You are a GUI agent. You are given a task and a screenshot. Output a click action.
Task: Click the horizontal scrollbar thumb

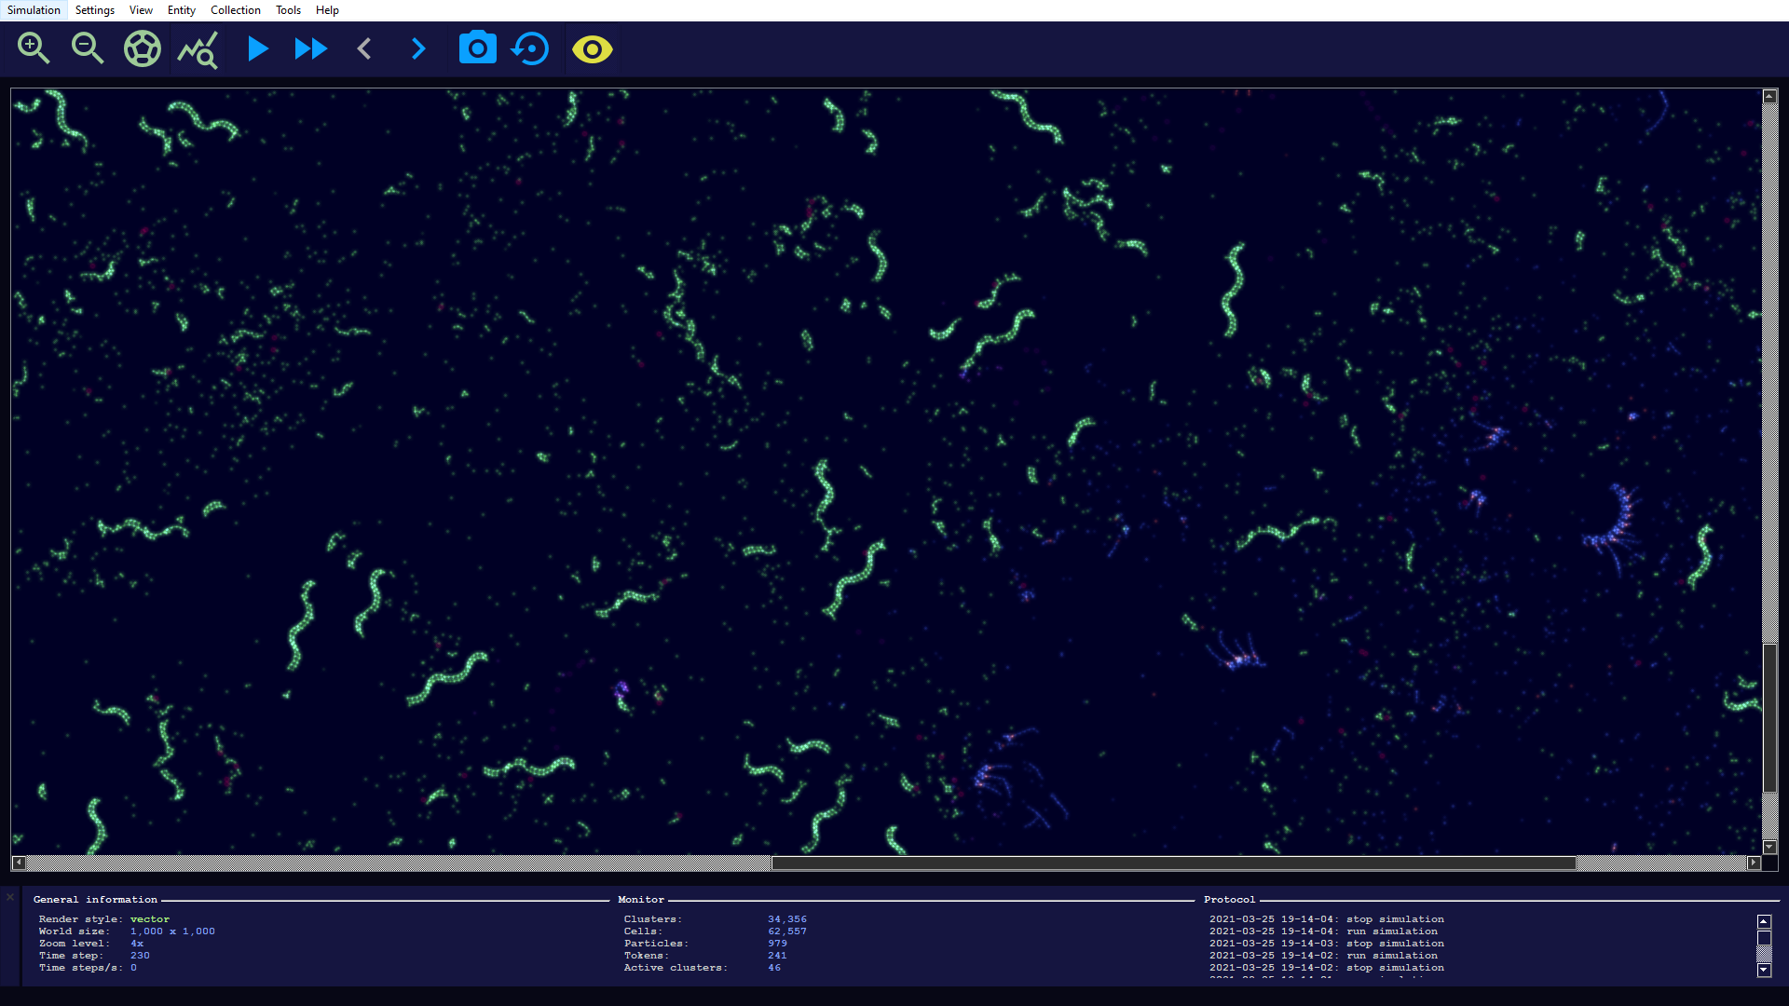(x=1172, y=863)
